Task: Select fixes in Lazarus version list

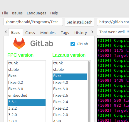Action: click(70, 77)
